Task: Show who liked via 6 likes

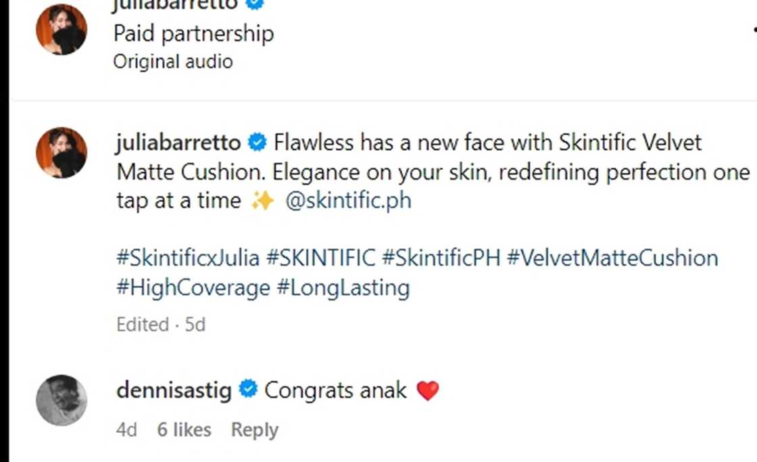Action: point(184,430)
